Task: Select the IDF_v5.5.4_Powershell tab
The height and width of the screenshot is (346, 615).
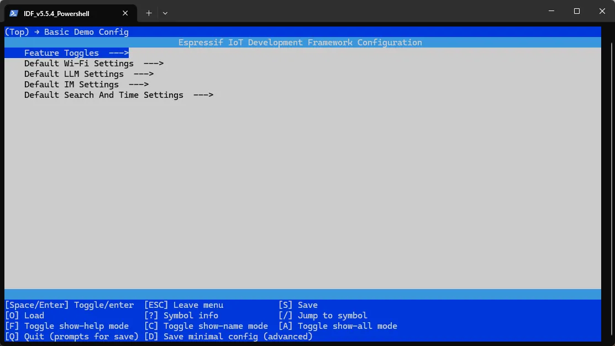Action: coord(61,13)
